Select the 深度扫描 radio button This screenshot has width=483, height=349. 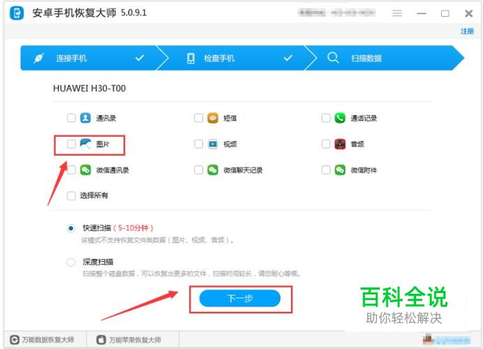point(71,262)
